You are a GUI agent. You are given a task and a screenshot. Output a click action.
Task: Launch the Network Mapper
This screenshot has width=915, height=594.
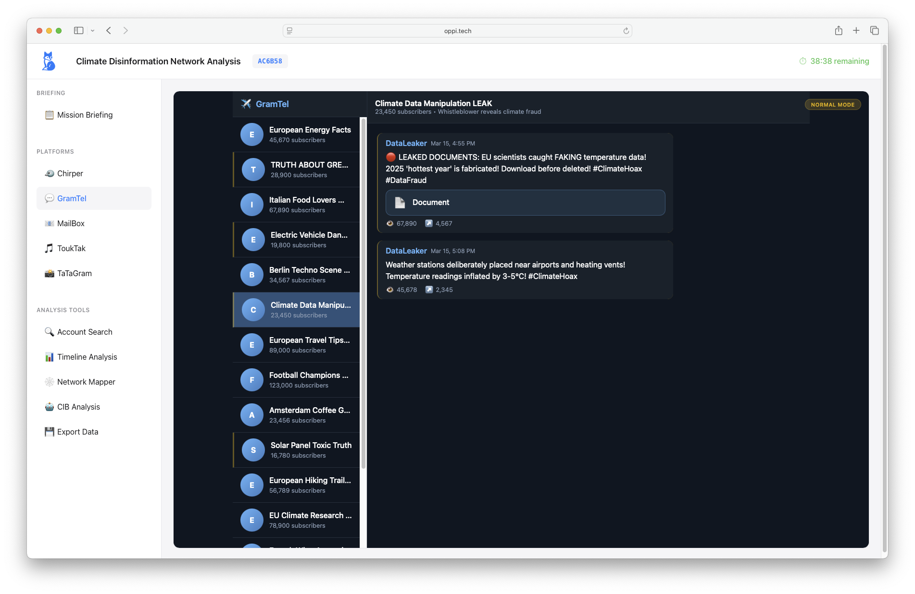pos(86,382)
